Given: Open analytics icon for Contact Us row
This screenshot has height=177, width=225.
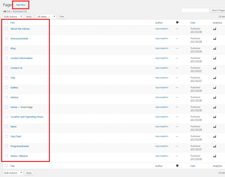Looking at the screenshot, I should (215, 68).
